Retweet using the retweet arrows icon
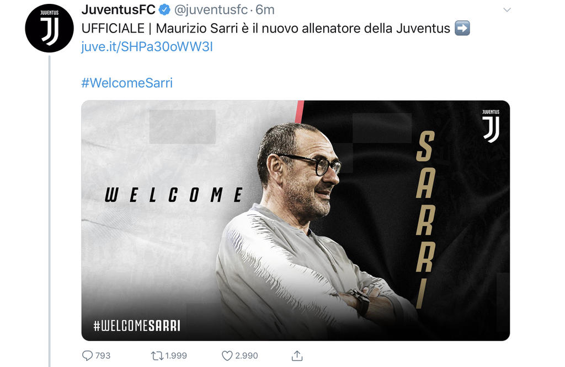565x367 pixels. (x=157, y=356)
